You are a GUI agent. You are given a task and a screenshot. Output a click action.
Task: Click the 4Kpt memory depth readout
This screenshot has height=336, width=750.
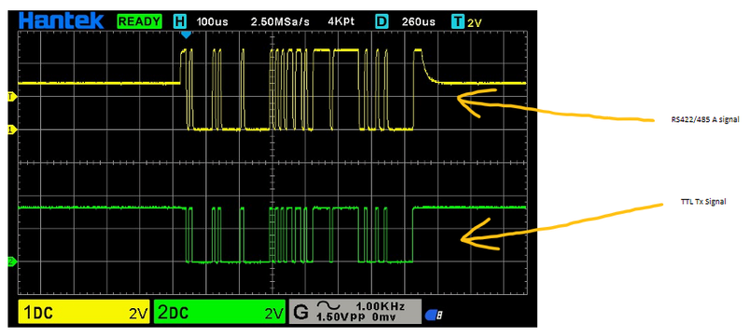coord(340,22)
